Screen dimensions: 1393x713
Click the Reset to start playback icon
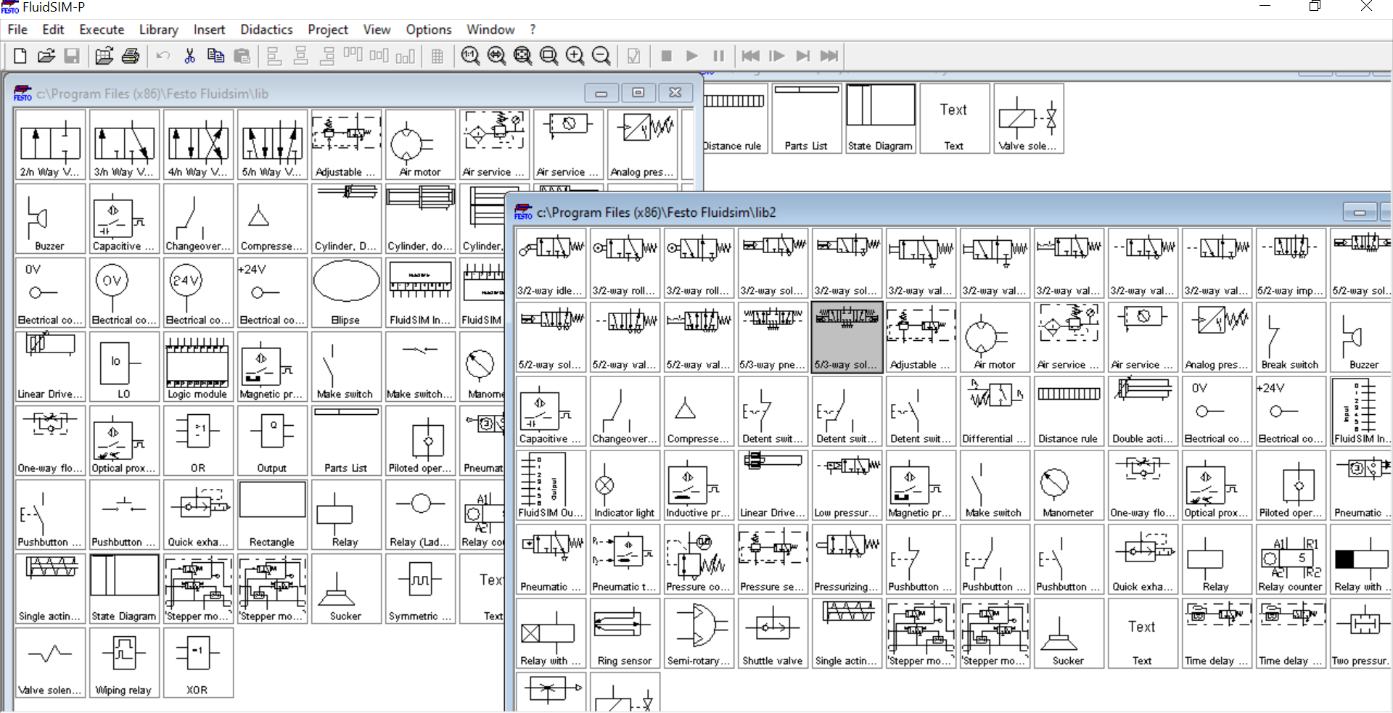pos(751,56)
